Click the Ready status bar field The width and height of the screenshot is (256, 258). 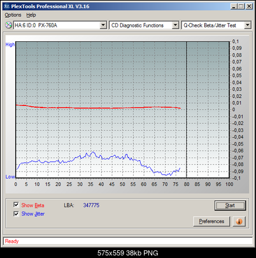point(128,241)
